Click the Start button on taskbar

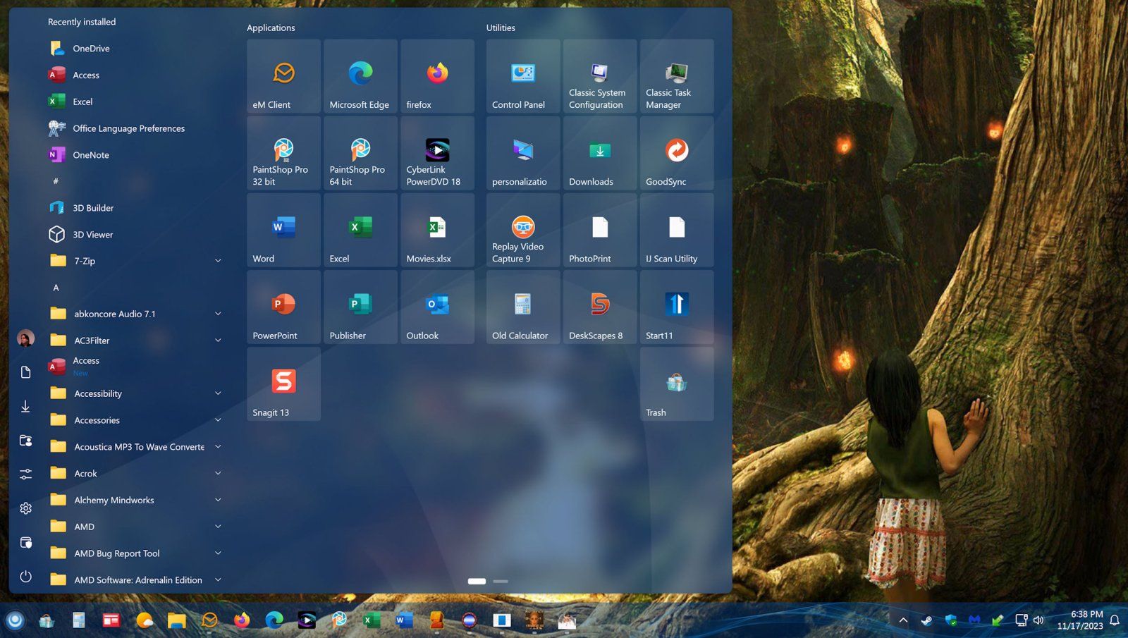(x=15, y=620)
